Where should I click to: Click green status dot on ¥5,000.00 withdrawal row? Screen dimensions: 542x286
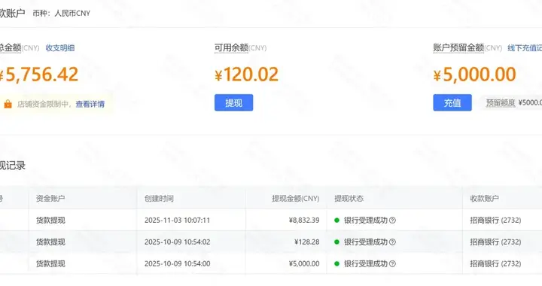(336, 264)
